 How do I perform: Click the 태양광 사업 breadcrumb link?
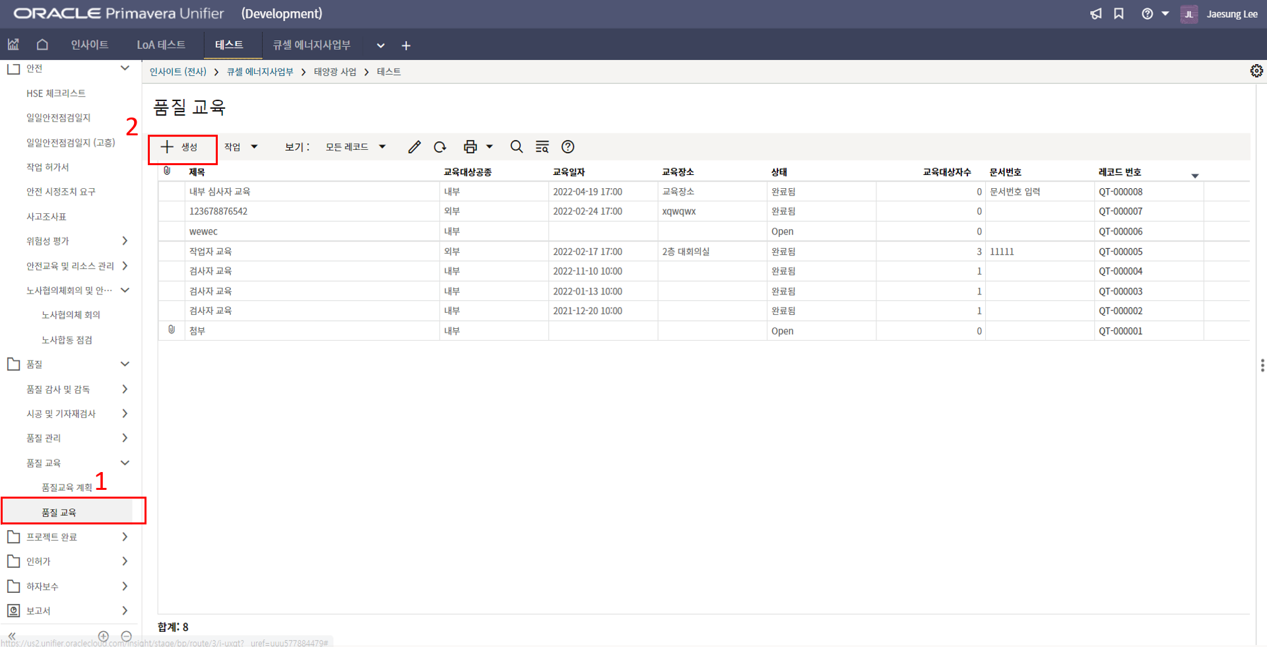click(x=335, y=72)
